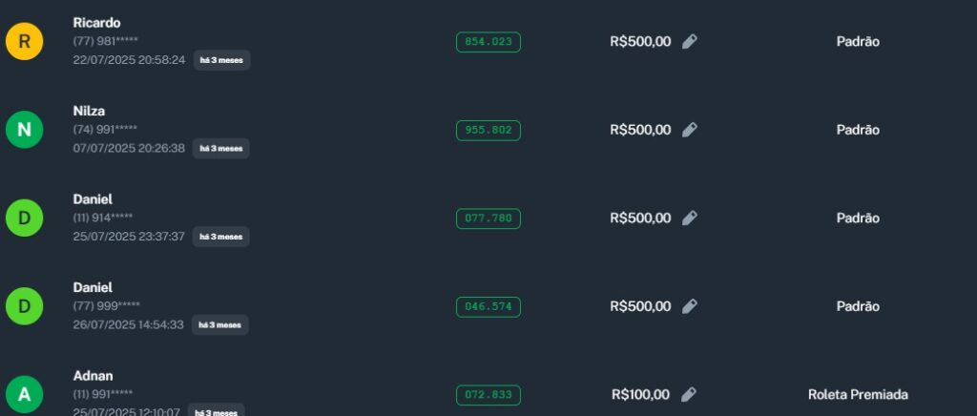Click Nilza's green N avatar
977x416 pixels.
(25, 130)
